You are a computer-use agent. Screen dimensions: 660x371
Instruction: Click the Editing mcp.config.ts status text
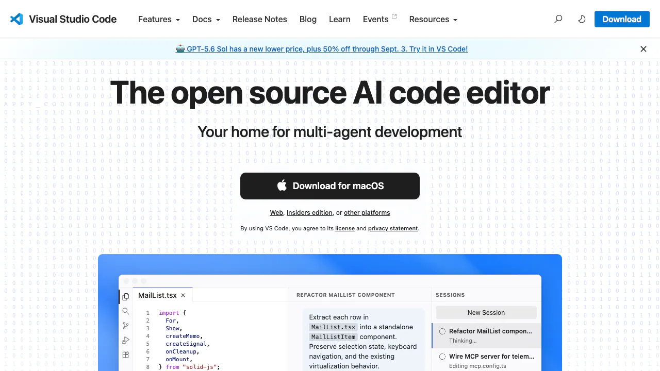(477, 366)
